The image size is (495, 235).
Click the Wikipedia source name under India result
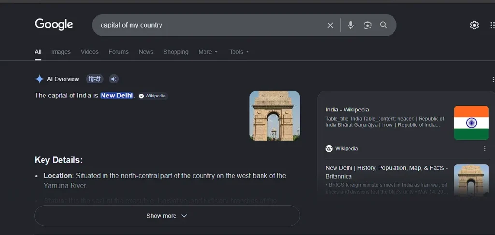(347, 148)
